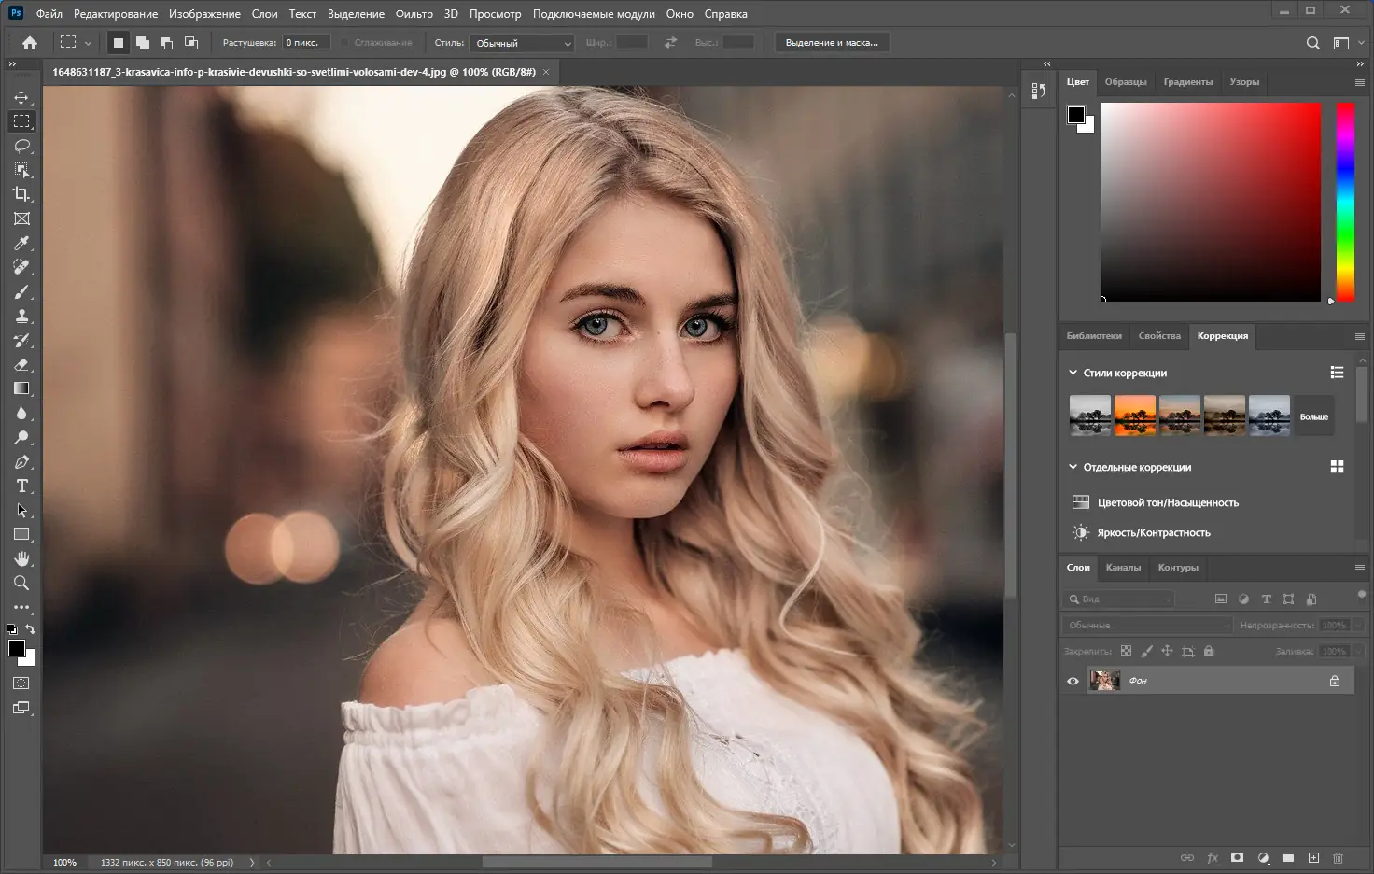This screenshot has height=874, width=1374.
Task: Select the Clone Stamp tool
Action: tap(21, 316)
